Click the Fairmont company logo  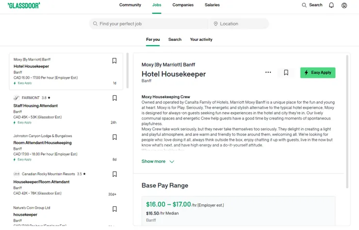(16, 98)
